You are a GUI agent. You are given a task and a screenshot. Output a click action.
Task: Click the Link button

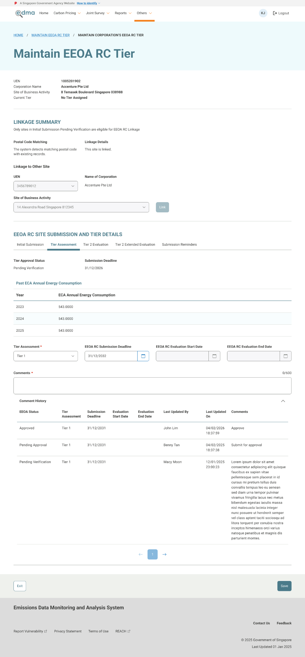[162, 207]
